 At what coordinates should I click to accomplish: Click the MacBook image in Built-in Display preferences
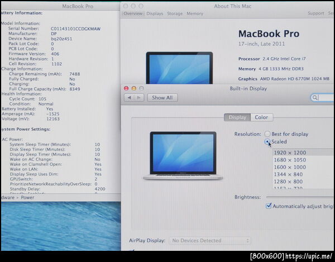(183, 156)
